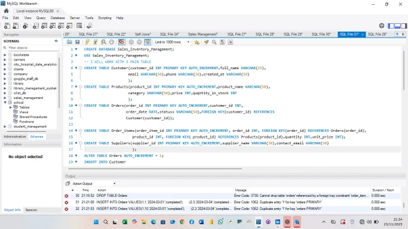Switch to the Sales Management tab
The image size is (408, 229).
203,34
